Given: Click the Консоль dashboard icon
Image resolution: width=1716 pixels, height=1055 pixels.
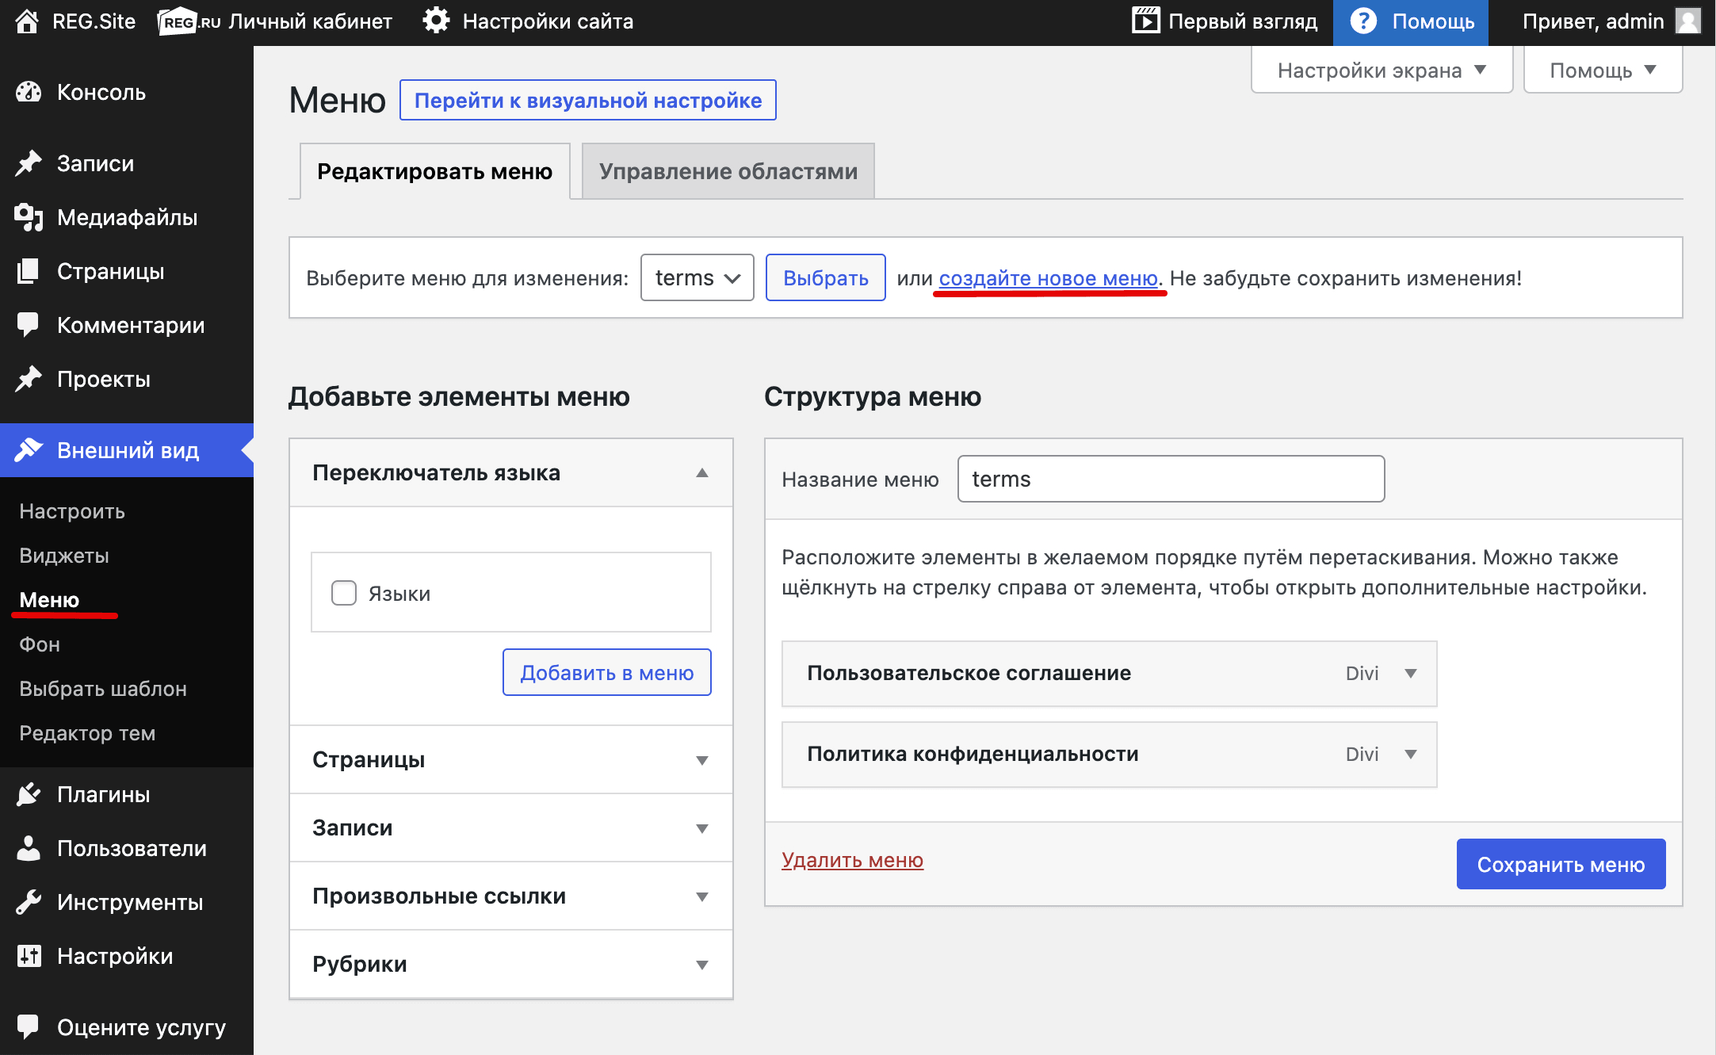Looking at the screenshot, I should click(29, 92).
